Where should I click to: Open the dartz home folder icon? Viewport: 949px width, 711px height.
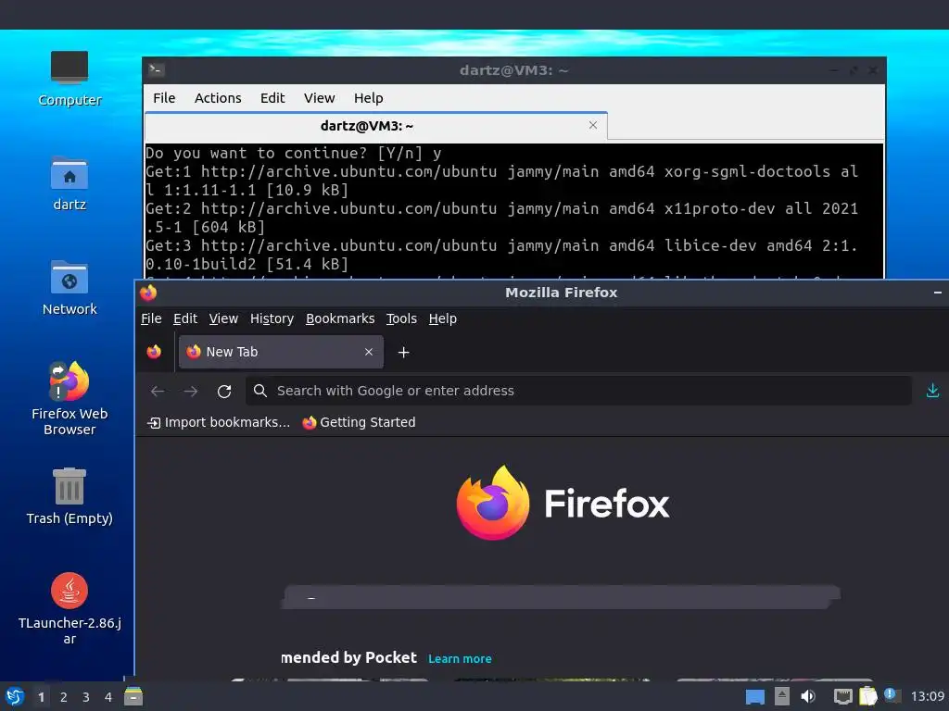pyautogui.click(x=69, y=183)
